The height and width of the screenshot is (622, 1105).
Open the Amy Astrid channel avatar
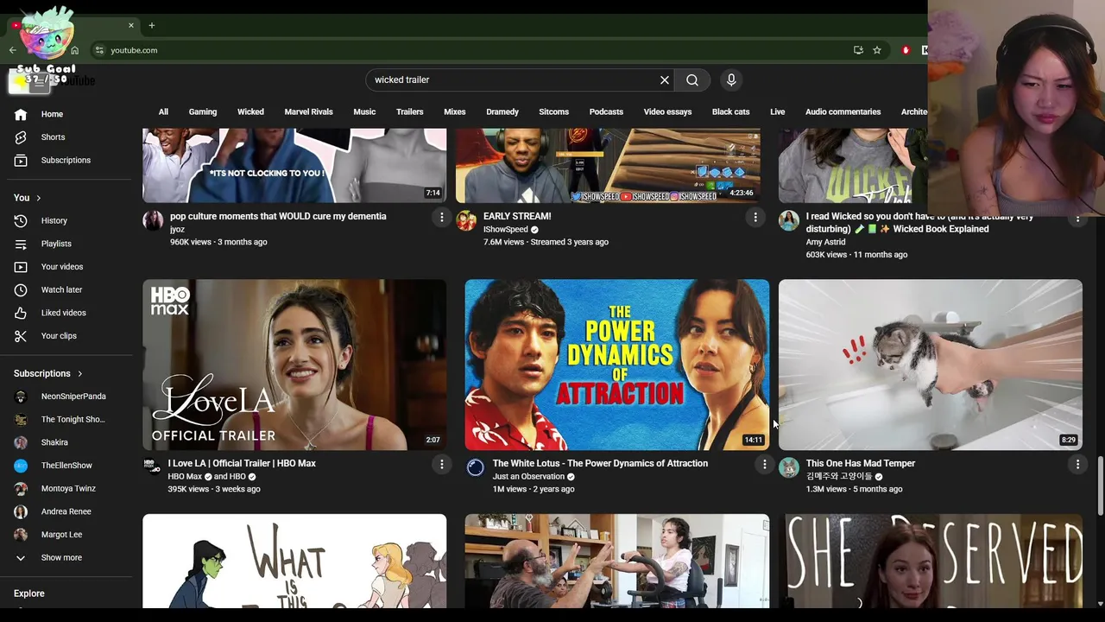789,220
